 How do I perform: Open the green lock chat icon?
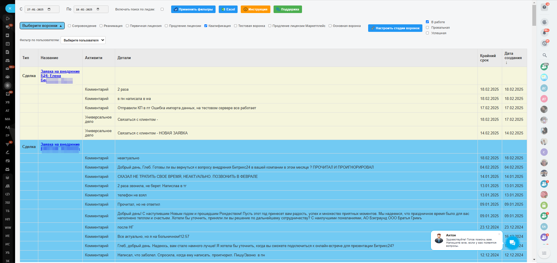pyautogui.click(x=544, y=205)
